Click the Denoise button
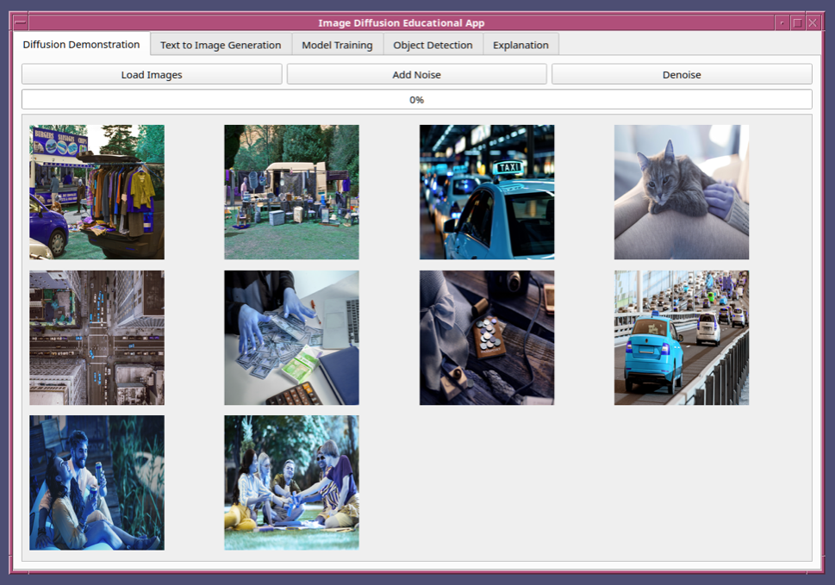The height and width of the screenshot is (585, 835). (681, 74)
